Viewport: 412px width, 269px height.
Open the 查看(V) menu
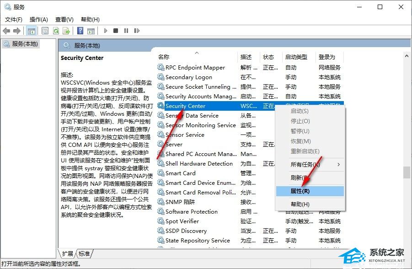64,20
